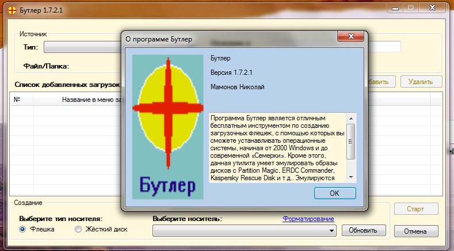Click scroll up arrow of description text box
Viewport: 454px width, 251px height.
(x=351, y=118)
